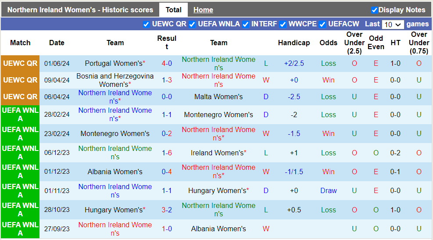Uncheck the UEFA WNLA filter checkbox
Image resolution: width=433 pixels, height=240 pixels.
coord(192,25)
